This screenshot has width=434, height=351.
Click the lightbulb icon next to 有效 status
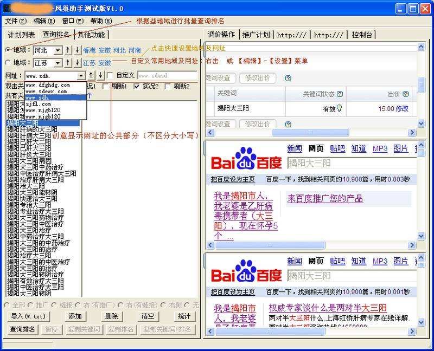(x=340, y=108)
